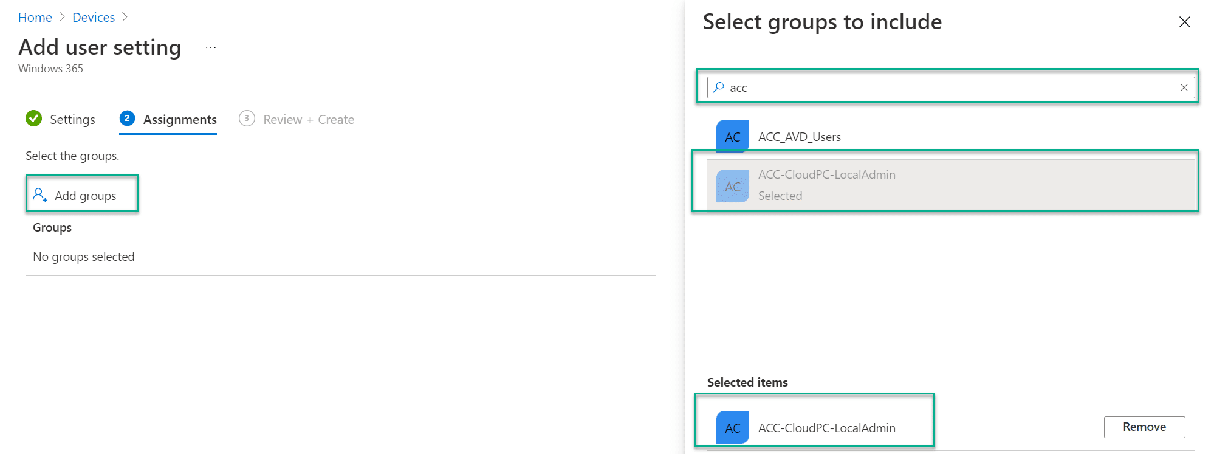1214x454 pixels.
Task: Remove ACC-CloudPC-LocalAdmin from the selection
Action: (x=1144, y=427)
